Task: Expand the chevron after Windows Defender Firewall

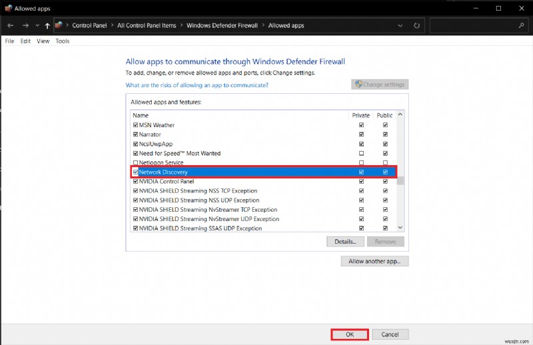Action: pyautogui.click(x=263, y=25)
